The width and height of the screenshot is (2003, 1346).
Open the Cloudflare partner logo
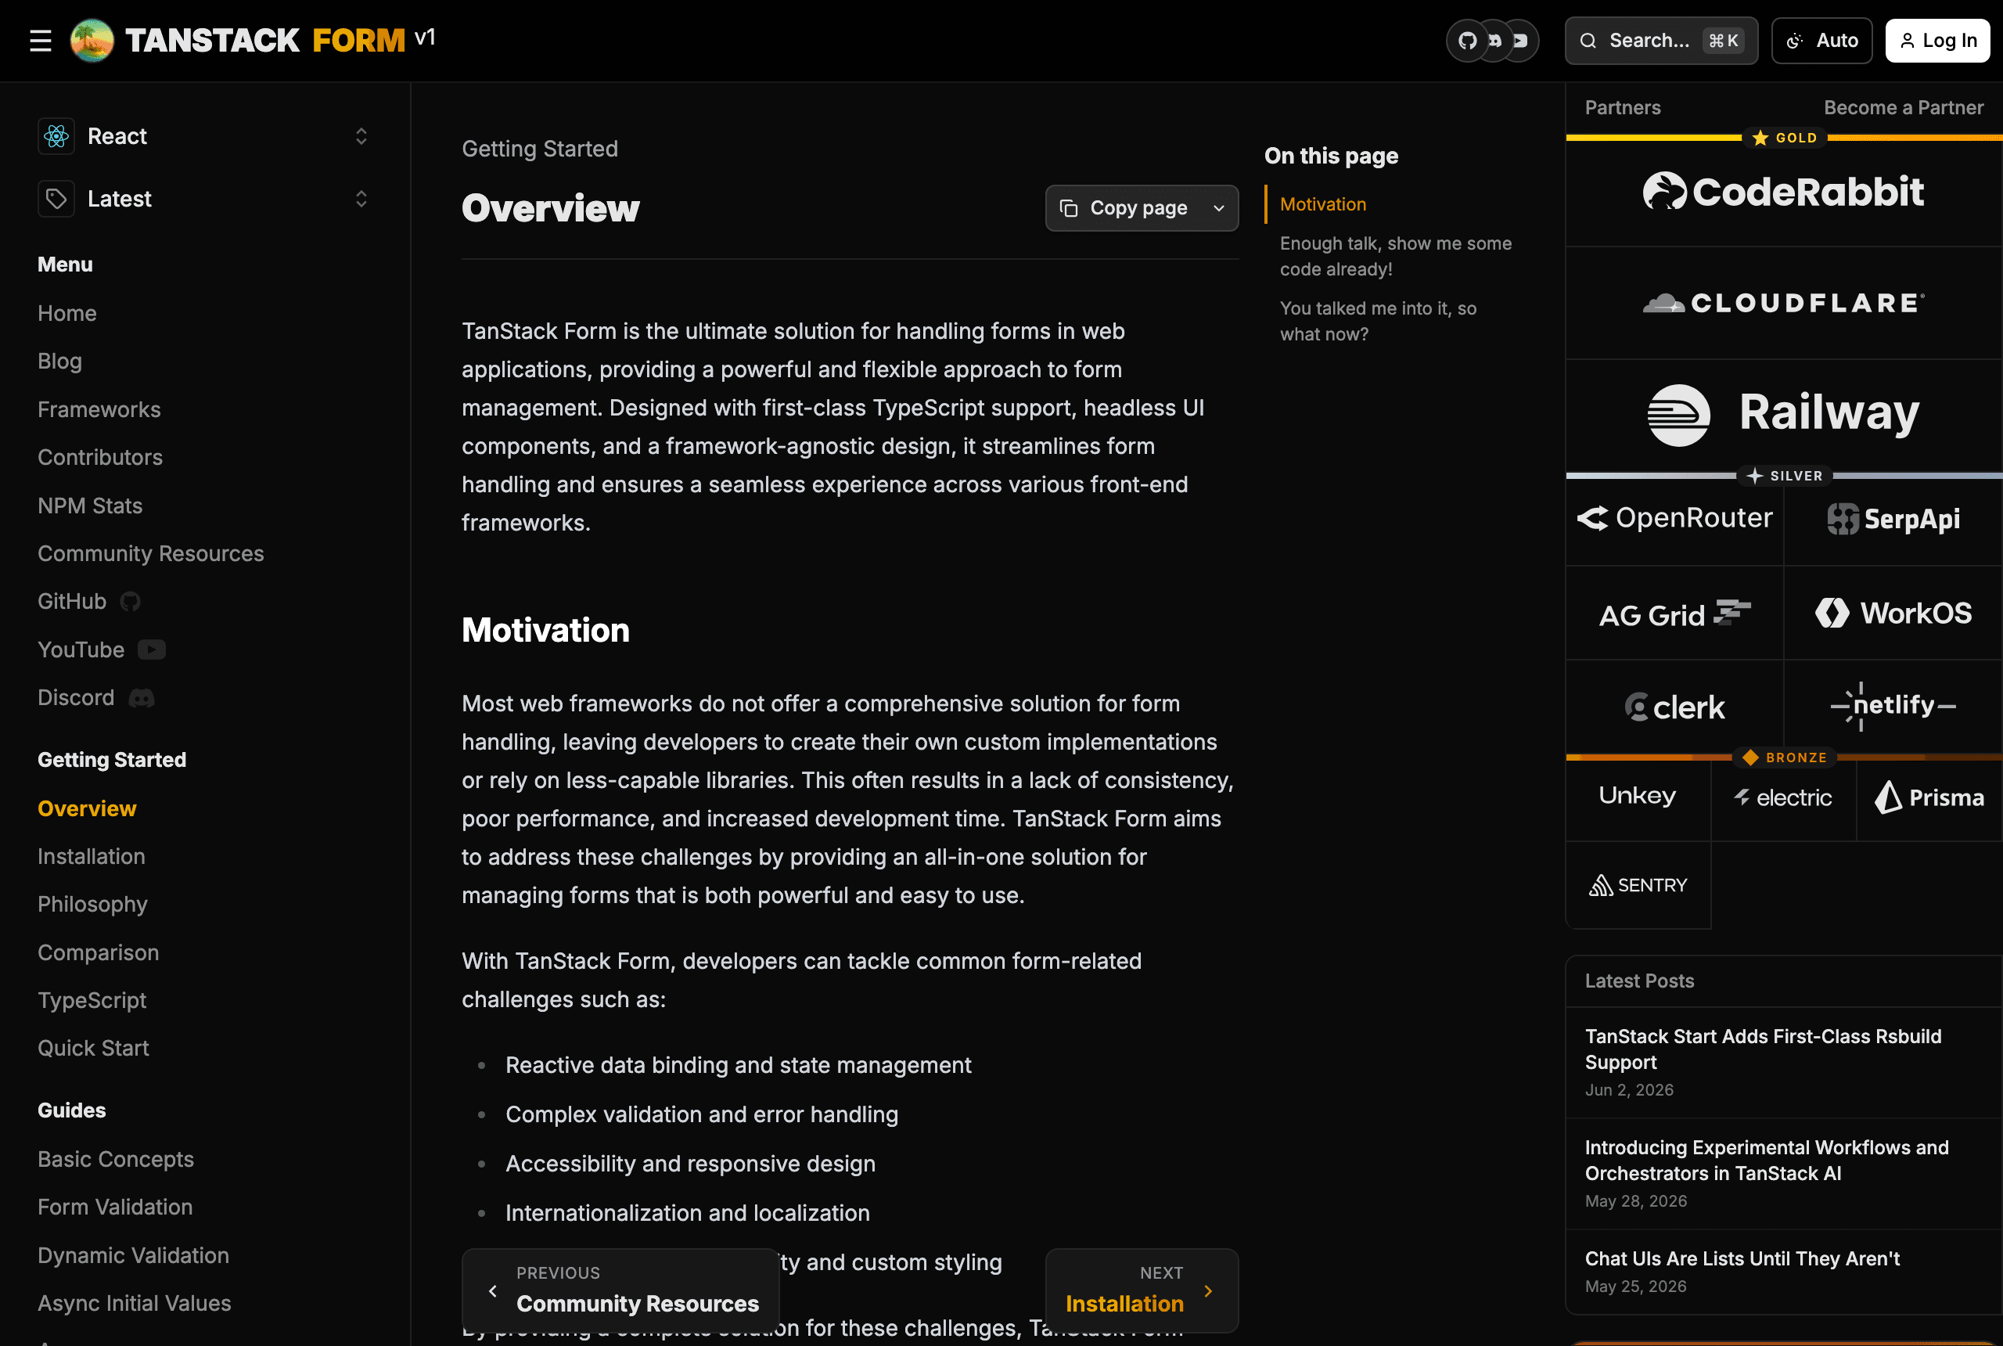coord(1783,303)
